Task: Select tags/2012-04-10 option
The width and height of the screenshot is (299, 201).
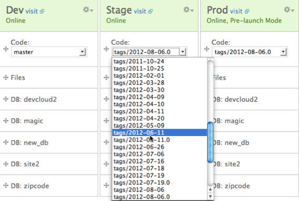Action: point(160,104)
